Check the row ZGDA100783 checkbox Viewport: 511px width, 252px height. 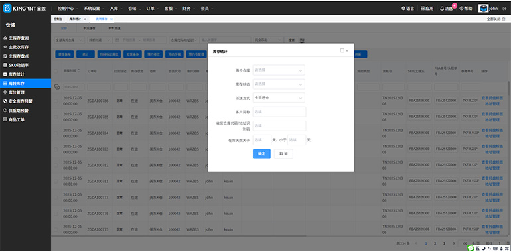click(56, 149)
